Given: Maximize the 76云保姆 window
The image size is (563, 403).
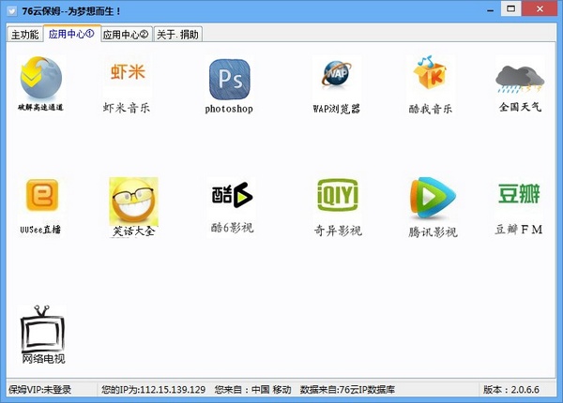Looking at the screenshot, I should 511,8.
